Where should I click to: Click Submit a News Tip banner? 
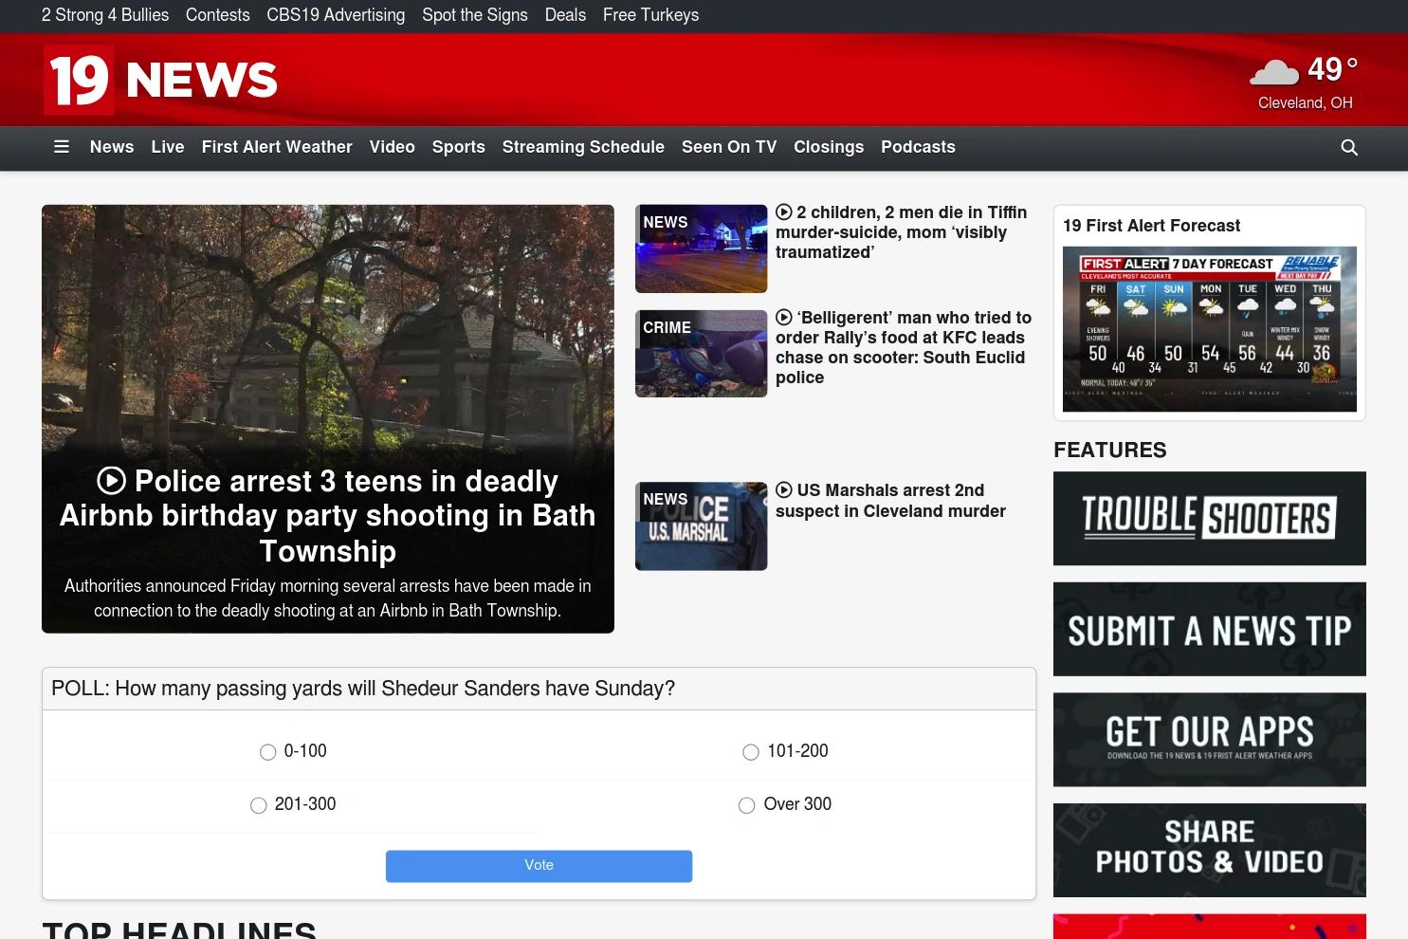1210,630
